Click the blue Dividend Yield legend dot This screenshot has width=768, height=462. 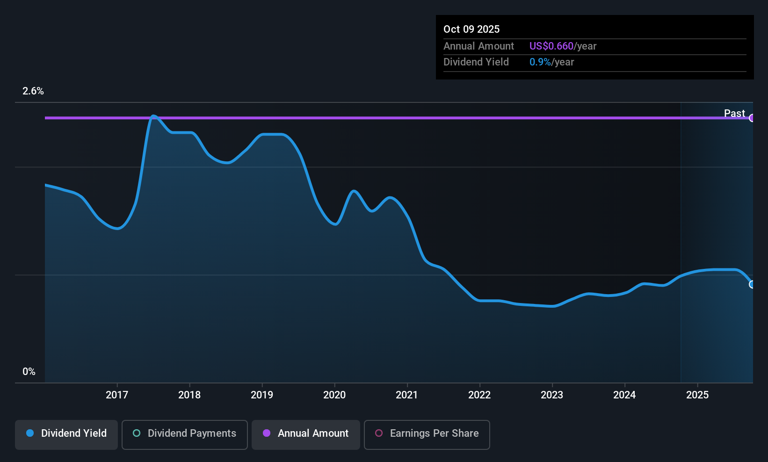point(30,433)
